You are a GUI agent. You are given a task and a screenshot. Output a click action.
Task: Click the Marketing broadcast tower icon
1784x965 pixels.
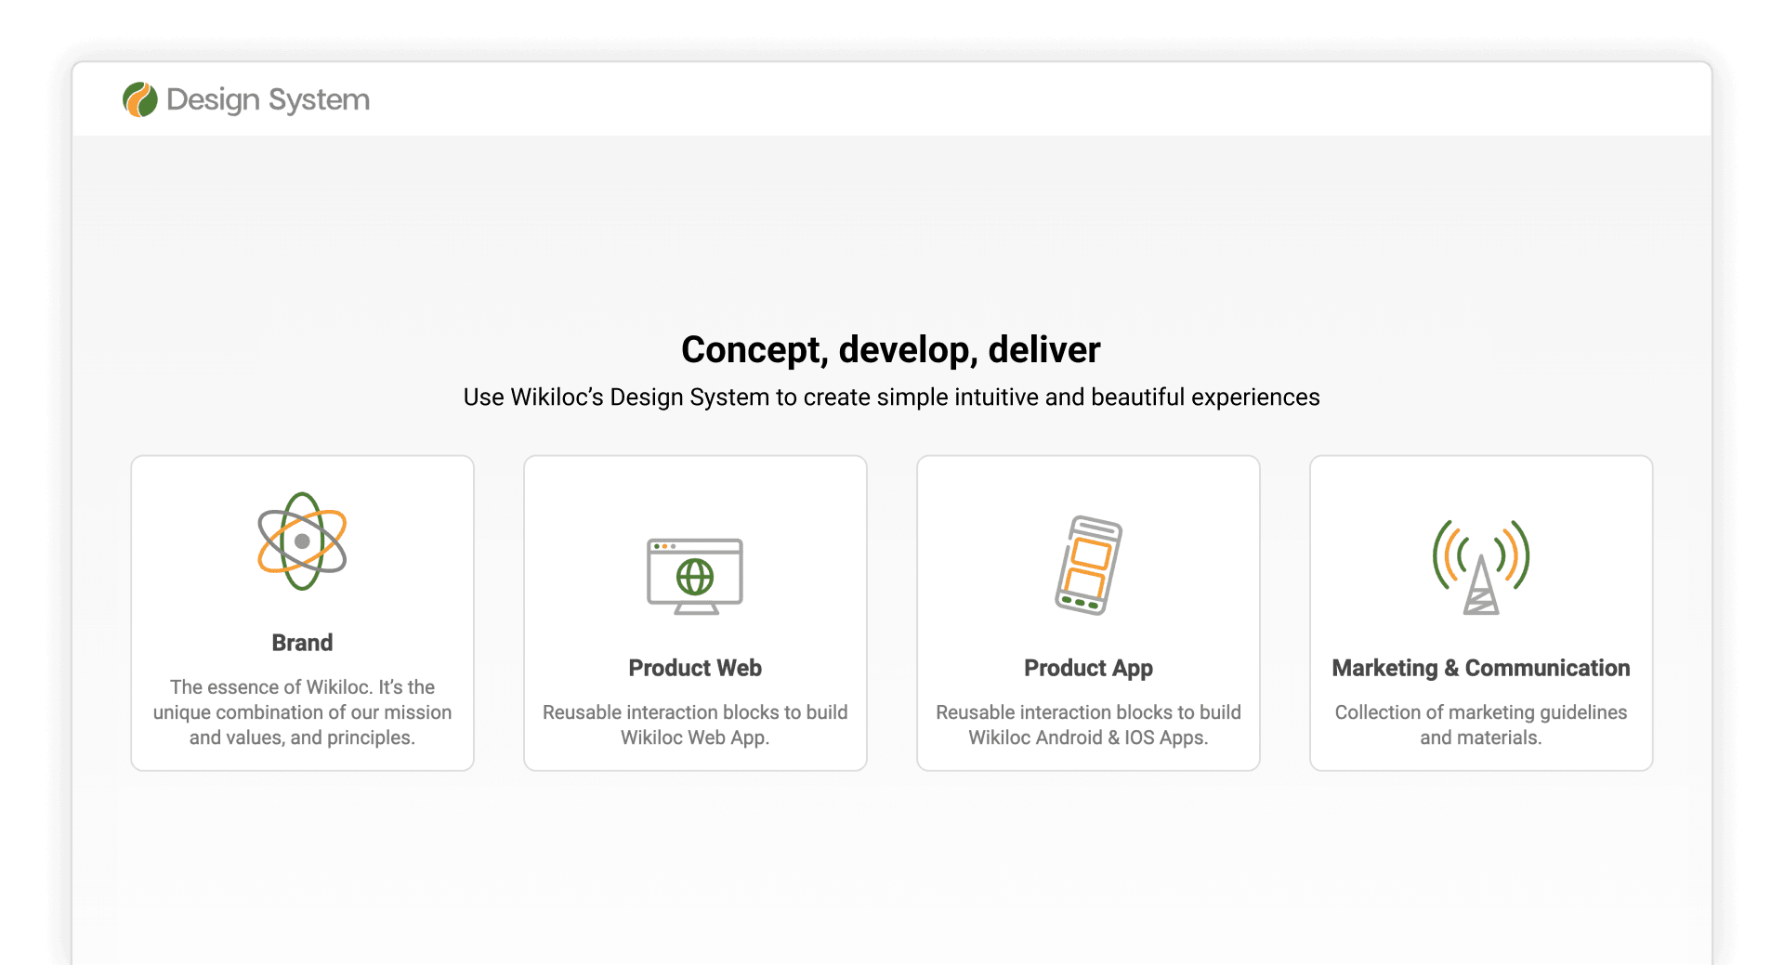[x=1481, y=567]
